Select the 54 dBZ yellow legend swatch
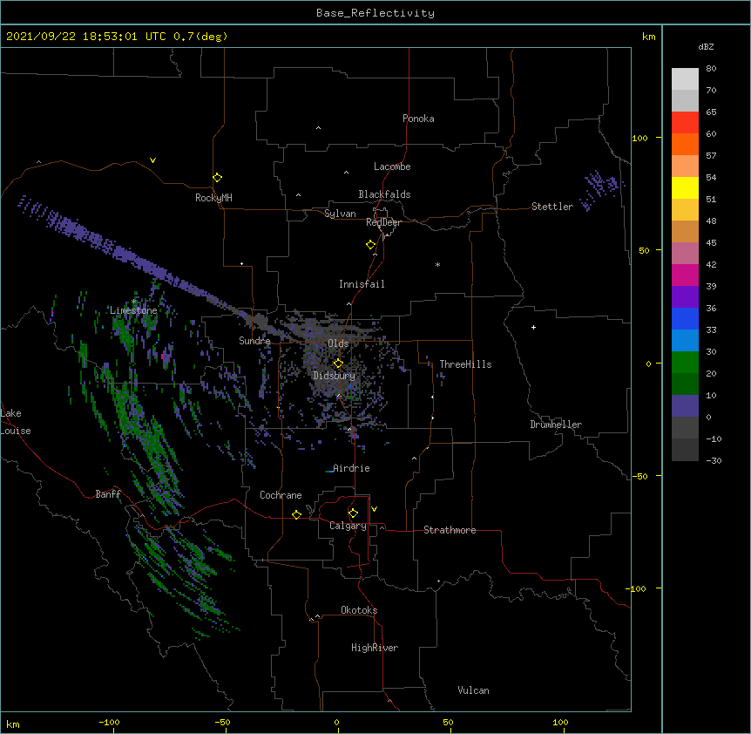The height and width of the screenshot is (734, 751). tap(685, 187)
